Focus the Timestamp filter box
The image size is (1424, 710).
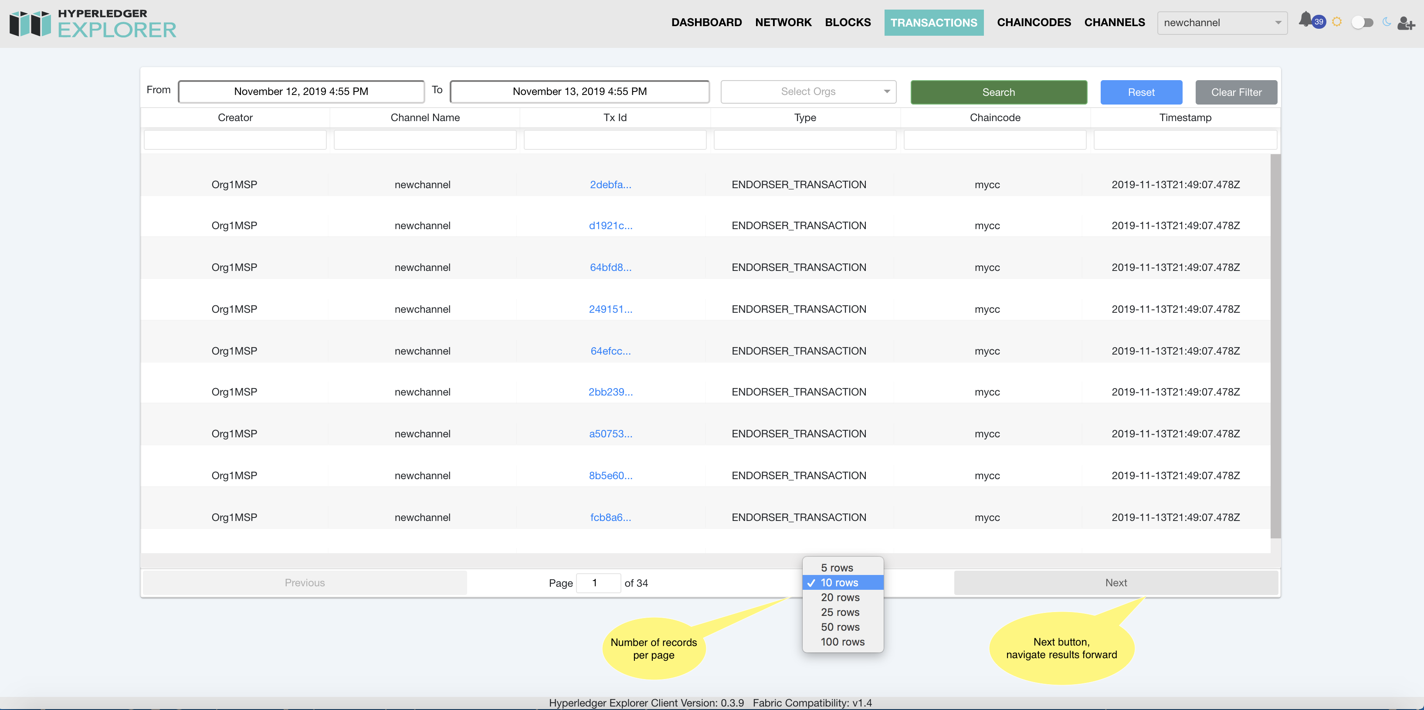[1185, 140]
